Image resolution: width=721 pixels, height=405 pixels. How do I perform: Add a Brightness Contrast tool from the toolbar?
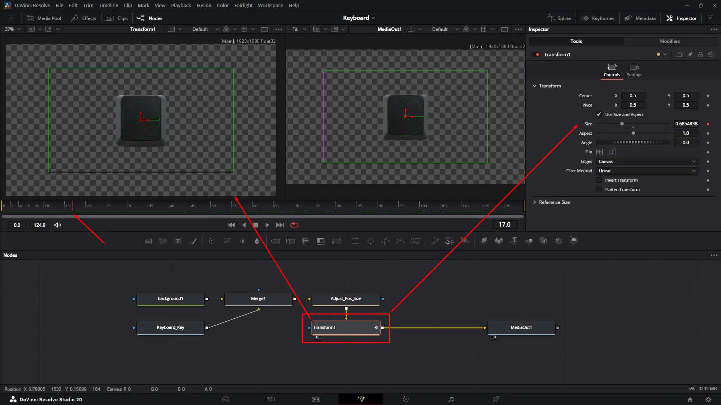[243, 241]
